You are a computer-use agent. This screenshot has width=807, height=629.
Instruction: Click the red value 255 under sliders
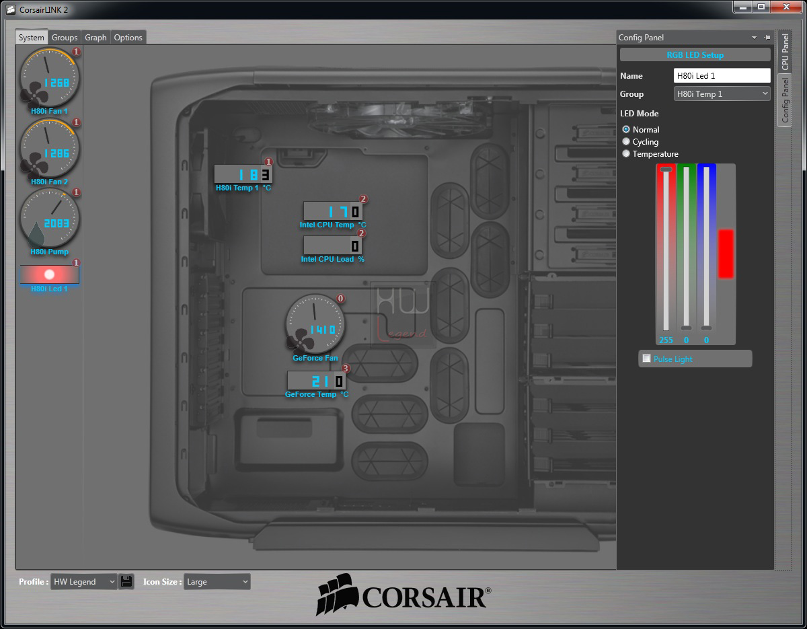point(666,340)
